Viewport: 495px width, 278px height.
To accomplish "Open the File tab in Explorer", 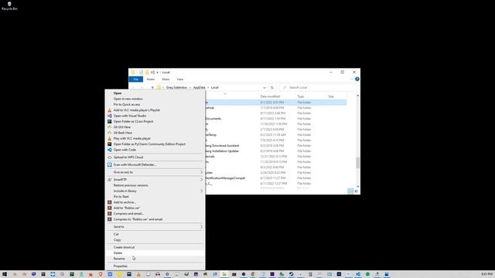I will 136,79.
